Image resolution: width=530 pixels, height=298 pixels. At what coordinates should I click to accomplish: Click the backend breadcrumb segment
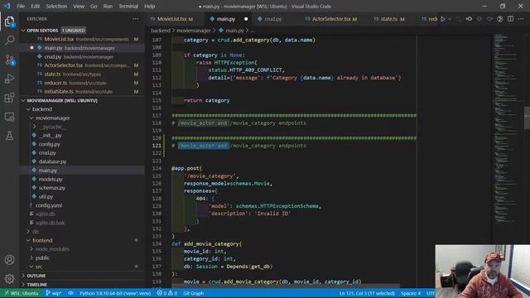tap(161, 31)
